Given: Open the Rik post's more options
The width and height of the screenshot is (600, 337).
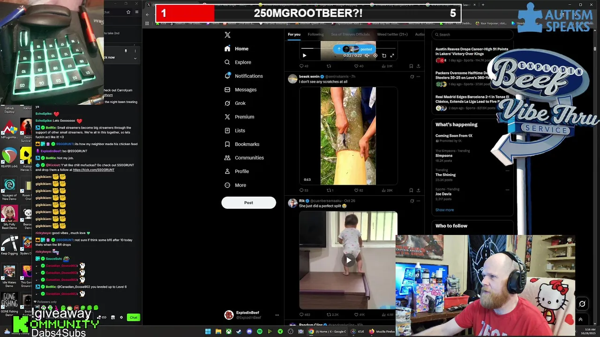Looking at the screenshot, I should click(418, 201).
